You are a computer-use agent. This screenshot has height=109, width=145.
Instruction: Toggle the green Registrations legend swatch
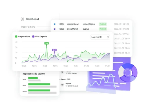pos(16,37)
